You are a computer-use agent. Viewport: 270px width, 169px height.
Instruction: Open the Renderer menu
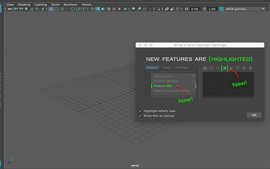[x=71, y=4]
